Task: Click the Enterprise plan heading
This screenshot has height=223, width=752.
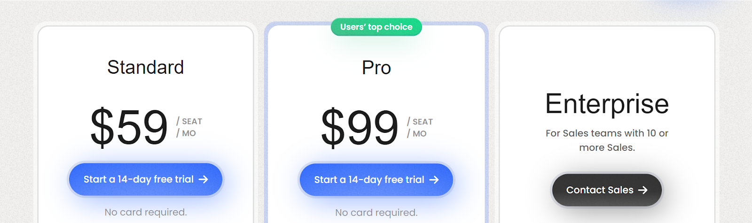Action: tap(607, 104)
